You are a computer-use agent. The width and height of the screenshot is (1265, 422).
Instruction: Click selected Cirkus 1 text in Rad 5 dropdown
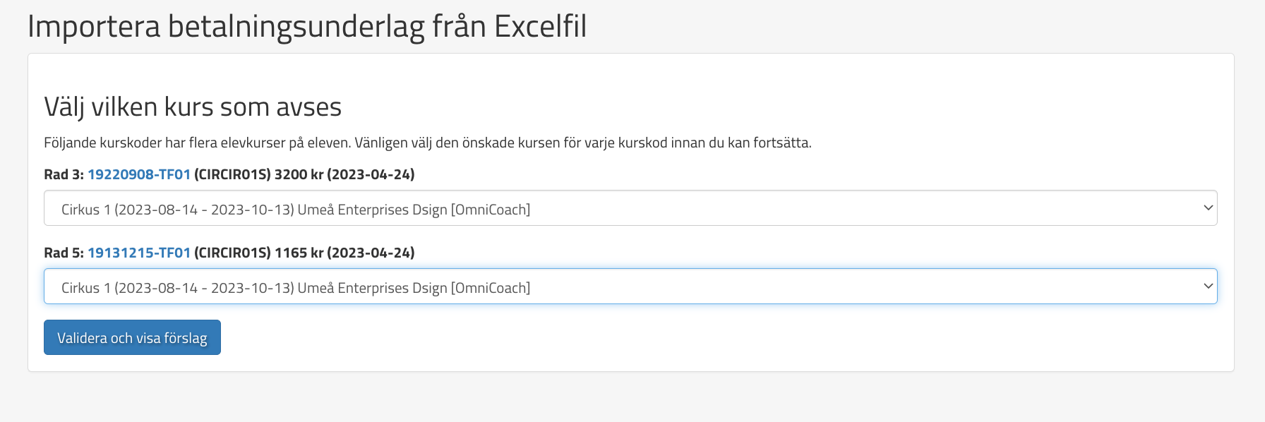click(x=295, y=288)
